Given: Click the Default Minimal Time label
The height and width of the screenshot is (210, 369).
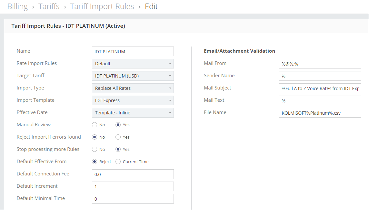Looking at the screenshot, I should tap(41, 198).
